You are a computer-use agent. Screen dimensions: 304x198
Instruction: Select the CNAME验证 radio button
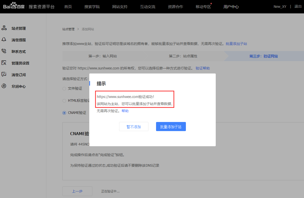click(x=64, y=113)
